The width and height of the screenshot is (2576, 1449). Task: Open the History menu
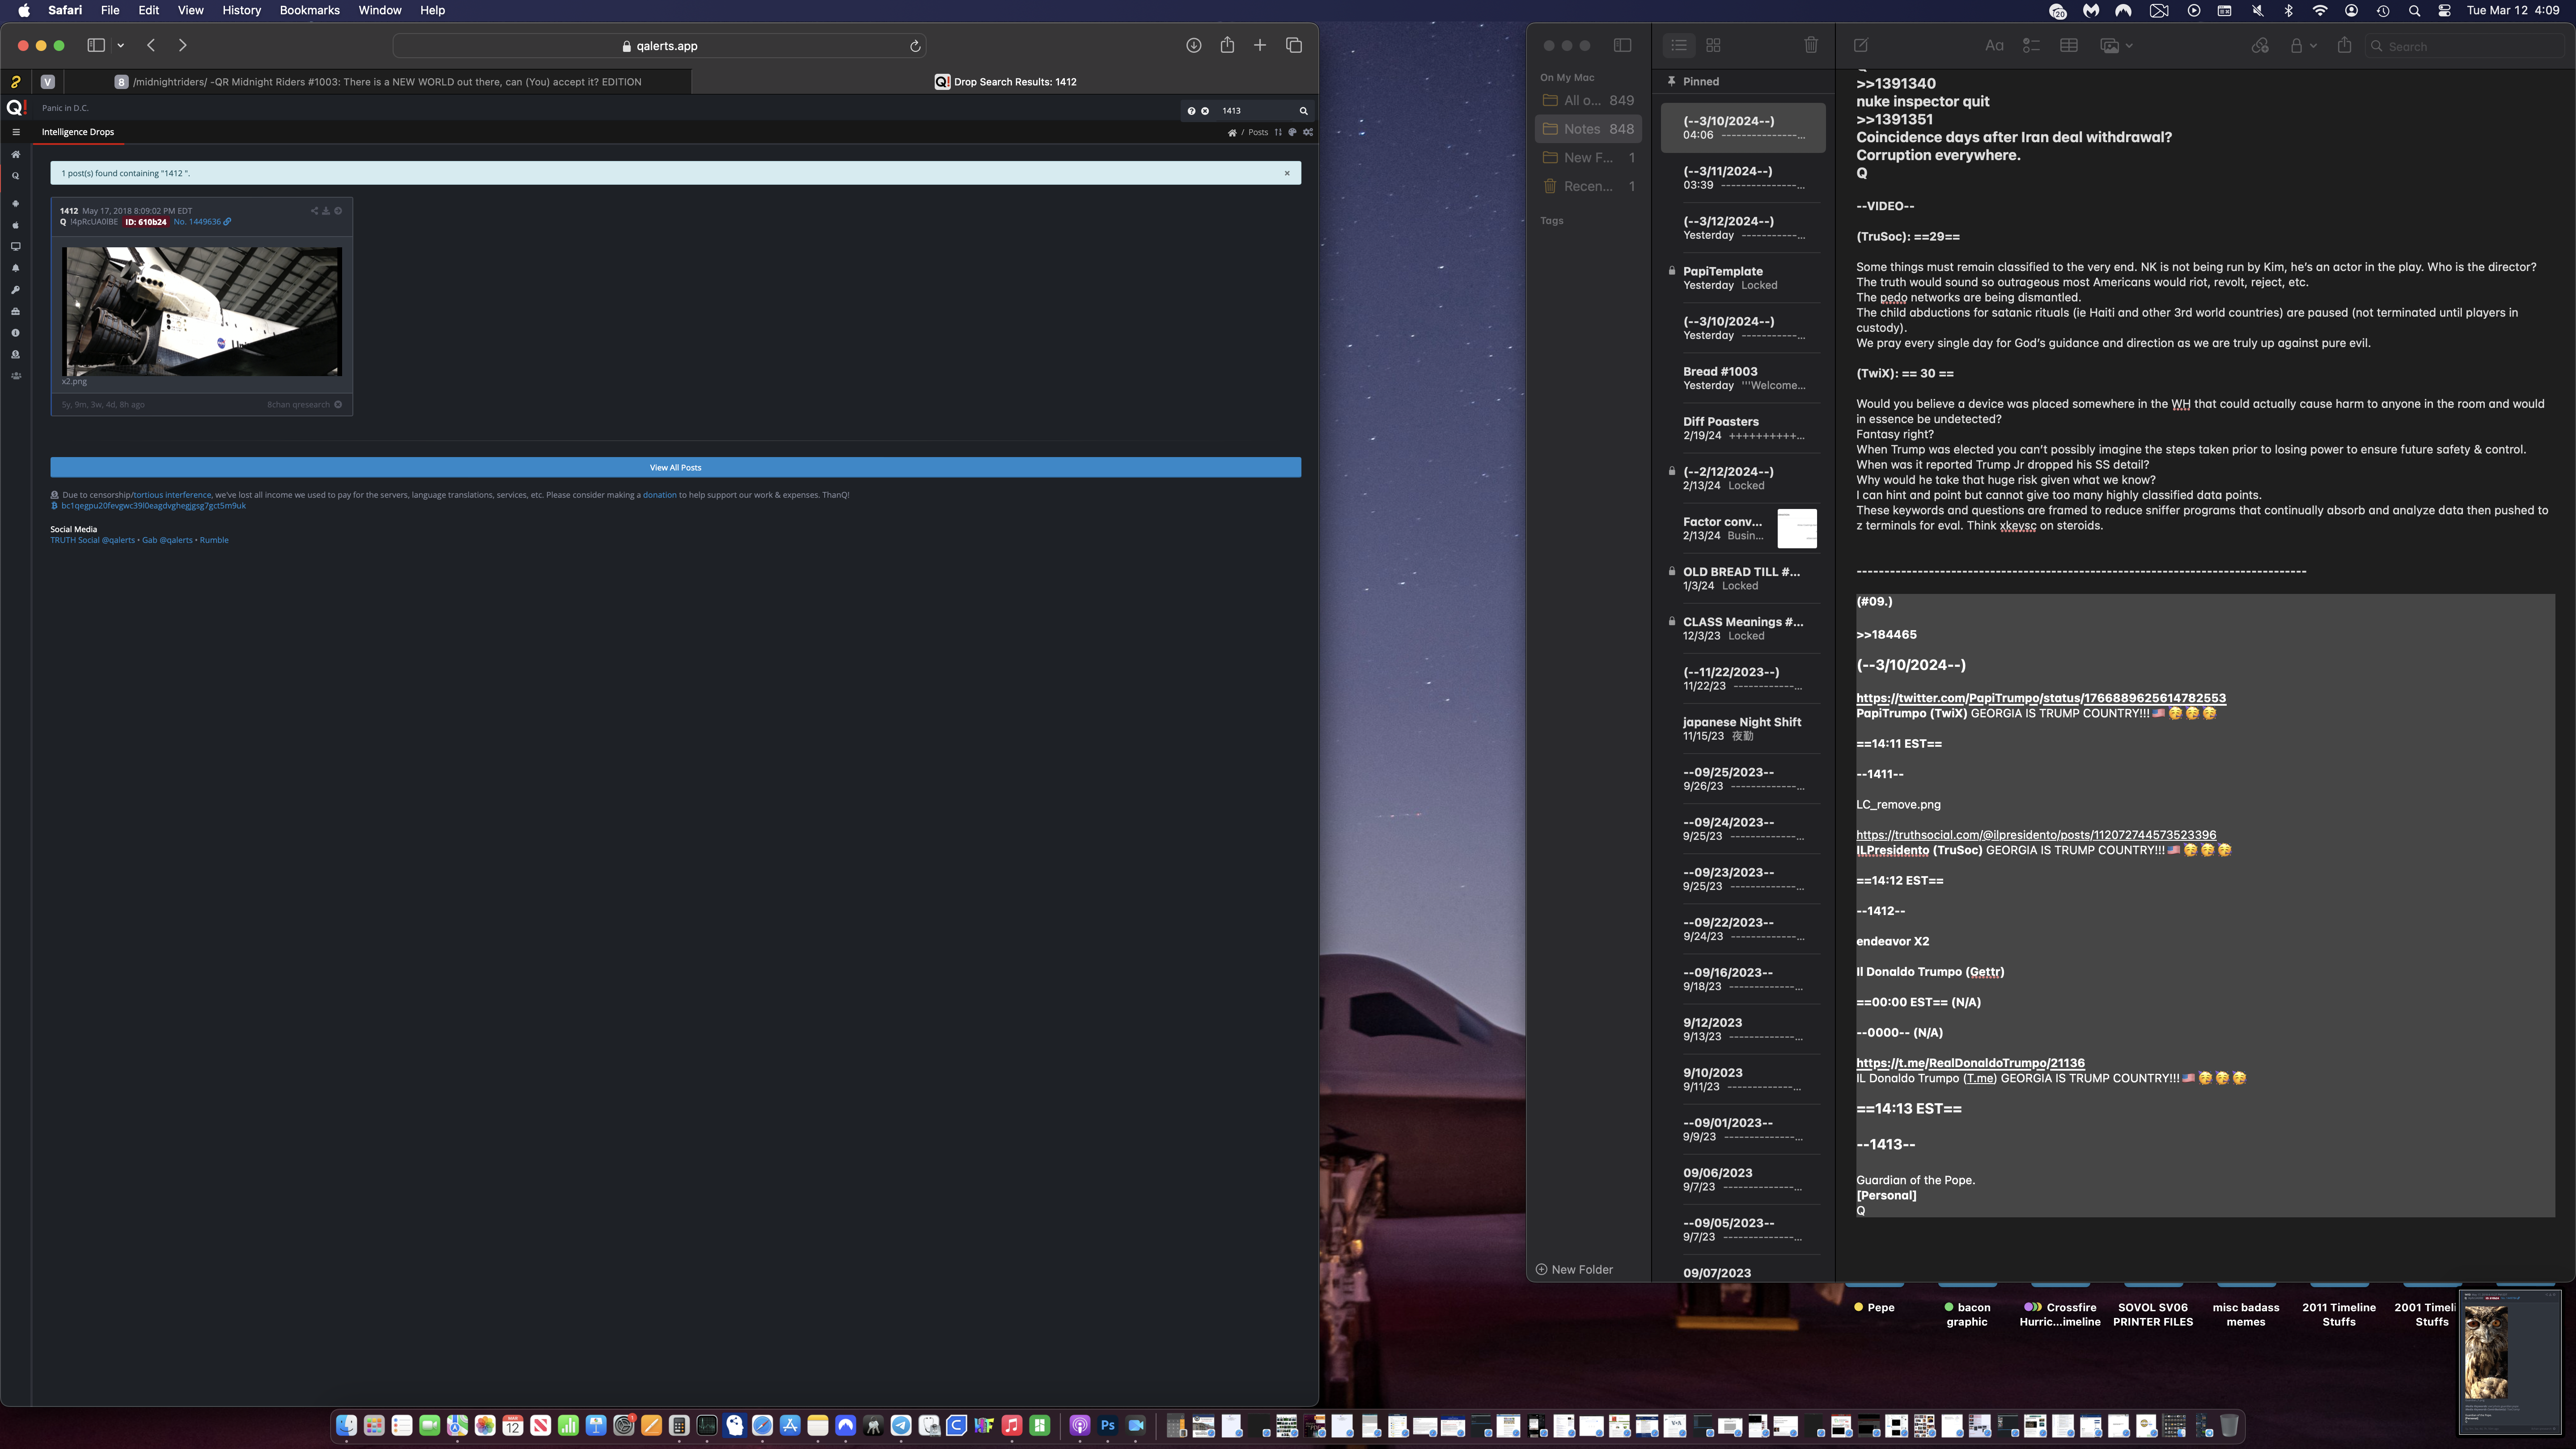[x=241, y=10]
